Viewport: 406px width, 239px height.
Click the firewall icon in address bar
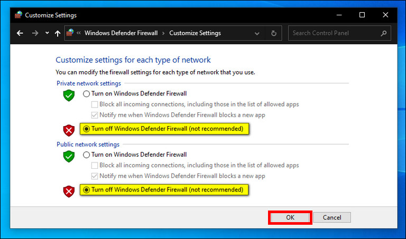70,33
